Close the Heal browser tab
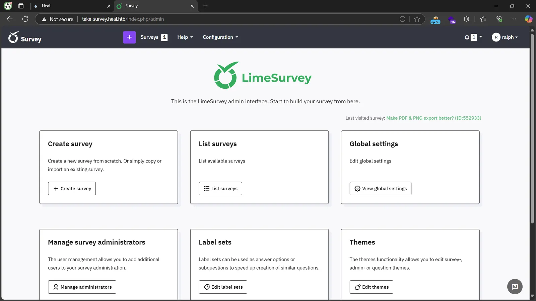536x301 pixels. coord(109,6)
